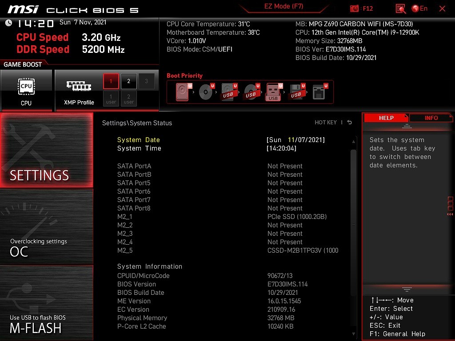
Task: Edit the system time value [14:20:04]
Action: tap(281, 148)
